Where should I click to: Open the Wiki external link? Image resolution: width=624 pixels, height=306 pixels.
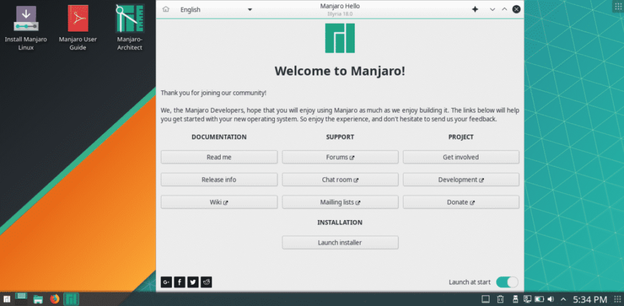point(219,202)
